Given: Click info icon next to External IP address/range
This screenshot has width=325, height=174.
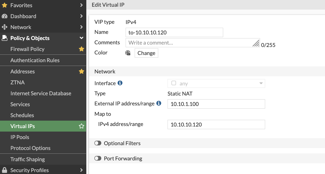Looking at the screenshot, I should pyautogui.click(x=159, y=103).
